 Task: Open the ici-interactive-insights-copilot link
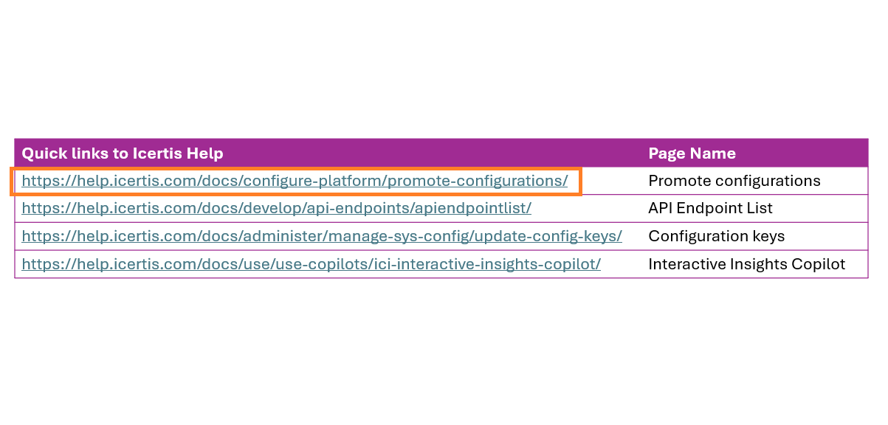tap(311, 264)
